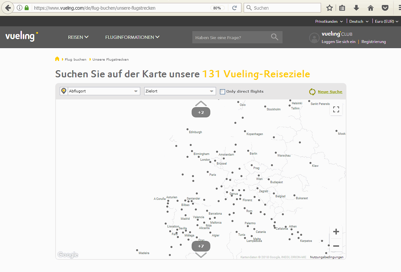Screen dimensions: 401x272
Task: Click the Unsere Flugstrecken breadcrumb
Action: tap(110, 59)
